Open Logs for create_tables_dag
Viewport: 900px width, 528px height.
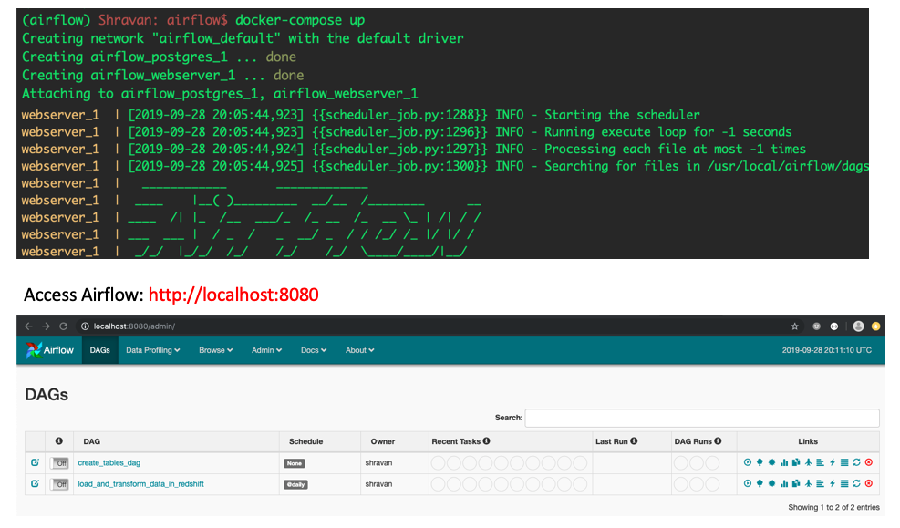point(844,462)
